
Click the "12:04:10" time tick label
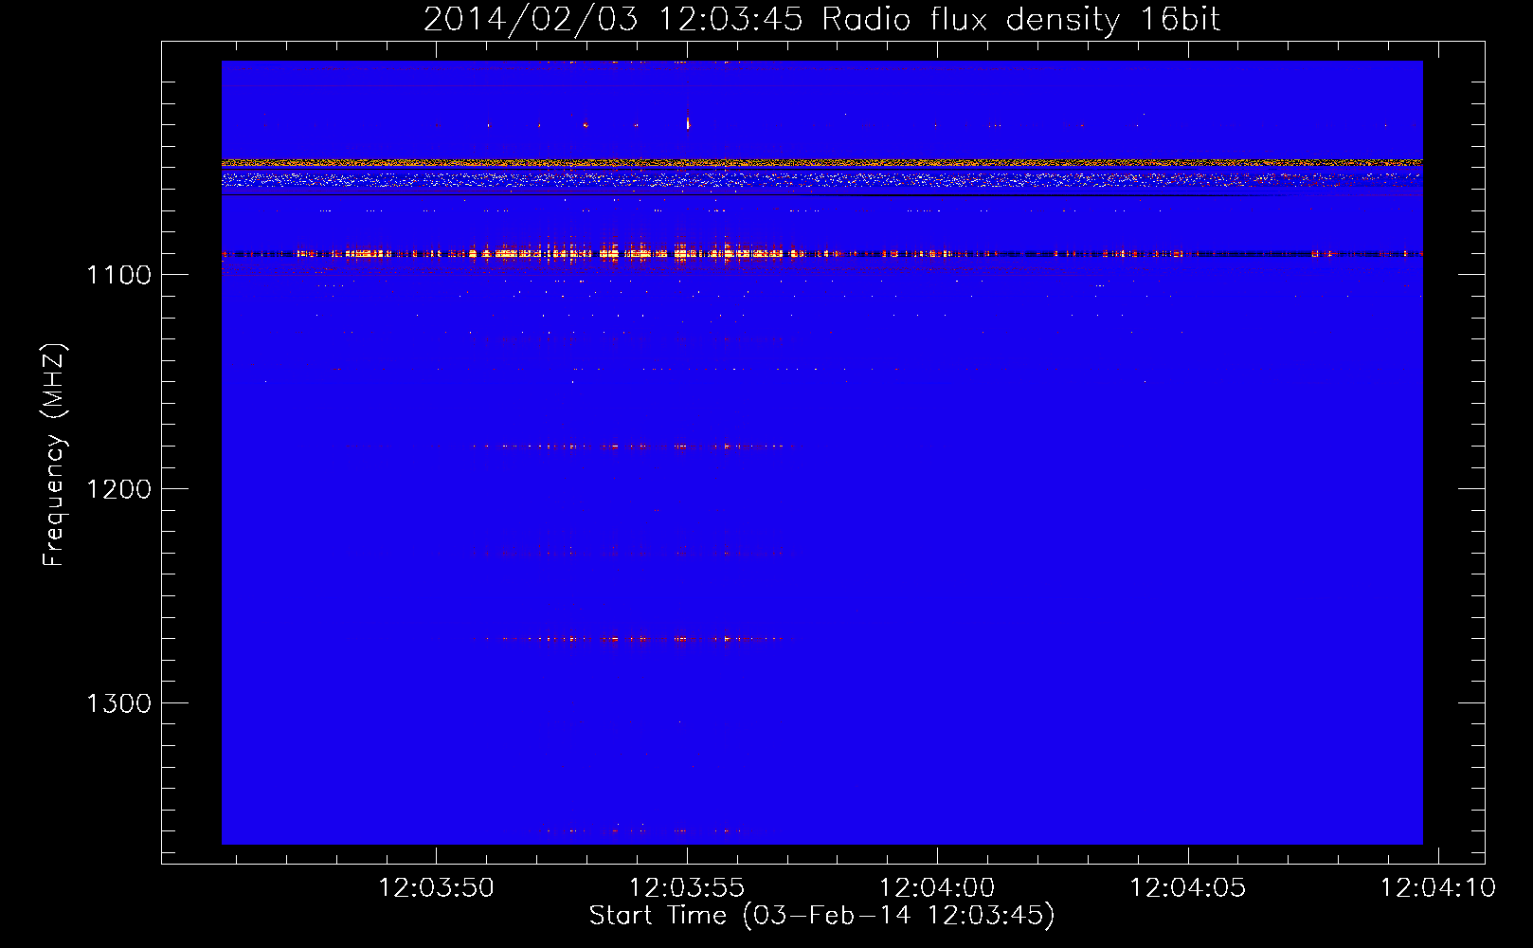(x=1438, y=888)
